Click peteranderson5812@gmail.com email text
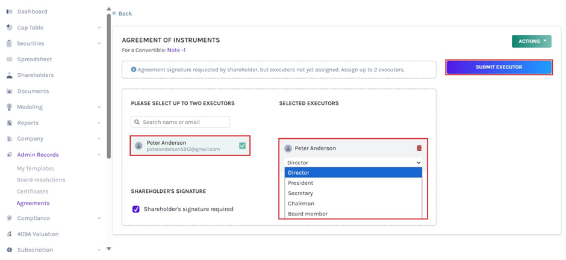The height and width of the screenshot is (260, 566). pos(184,149)
